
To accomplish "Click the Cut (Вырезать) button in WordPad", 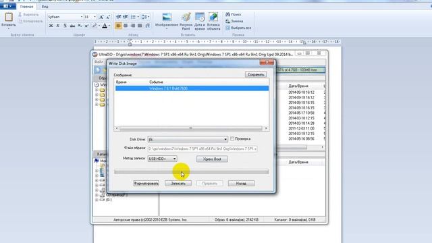I will [x=28, y=14].
